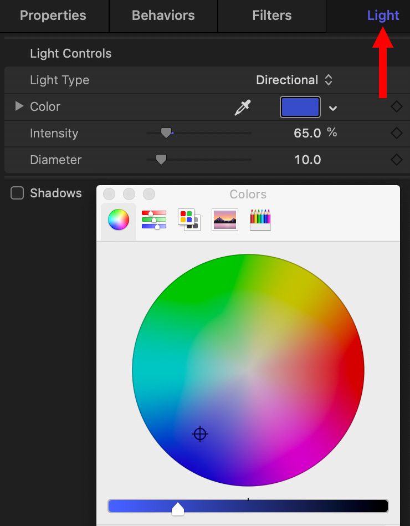Open the image palettes picker mode

coord(225,219)
